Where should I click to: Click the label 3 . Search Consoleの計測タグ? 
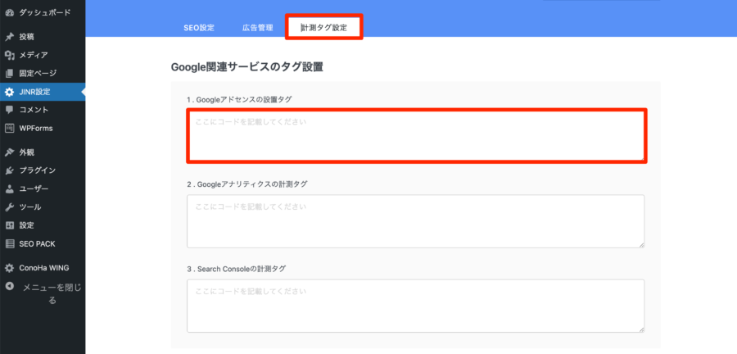pyautogui.click(x=236, y=269)
